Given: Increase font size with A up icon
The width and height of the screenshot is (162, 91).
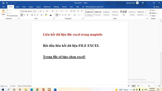Looking at the screenshot, I should tap(41, 11).
